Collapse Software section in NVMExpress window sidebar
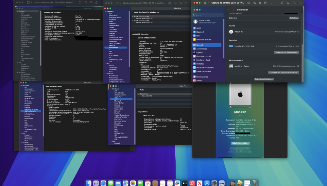327x186 pixels. tap(106, 74)
